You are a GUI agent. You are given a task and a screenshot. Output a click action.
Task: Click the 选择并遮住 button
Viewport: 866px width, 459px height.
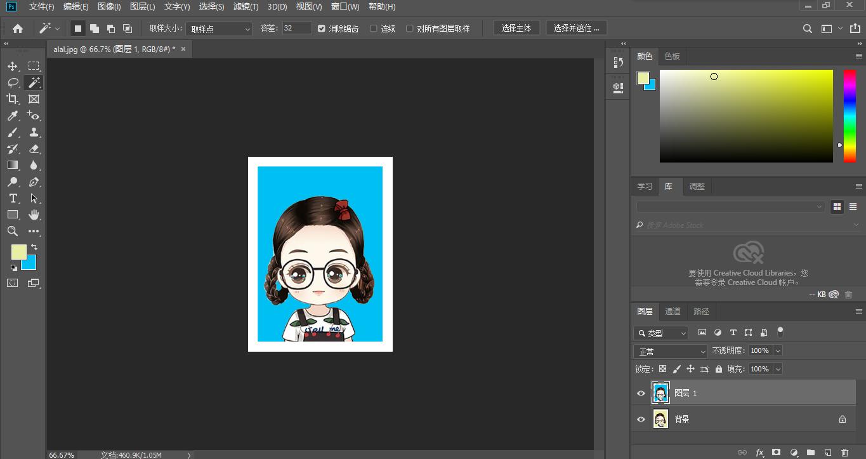click(576, 28)
